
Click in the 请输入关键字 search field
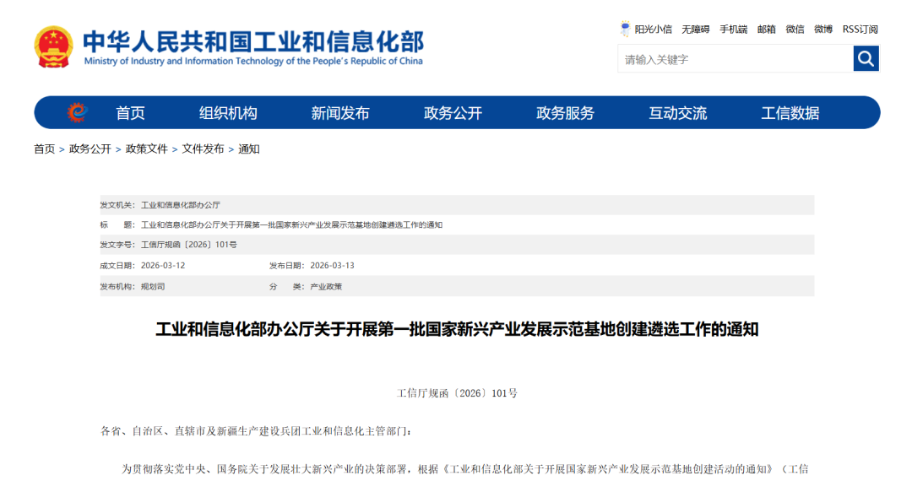tap(735, 59)
